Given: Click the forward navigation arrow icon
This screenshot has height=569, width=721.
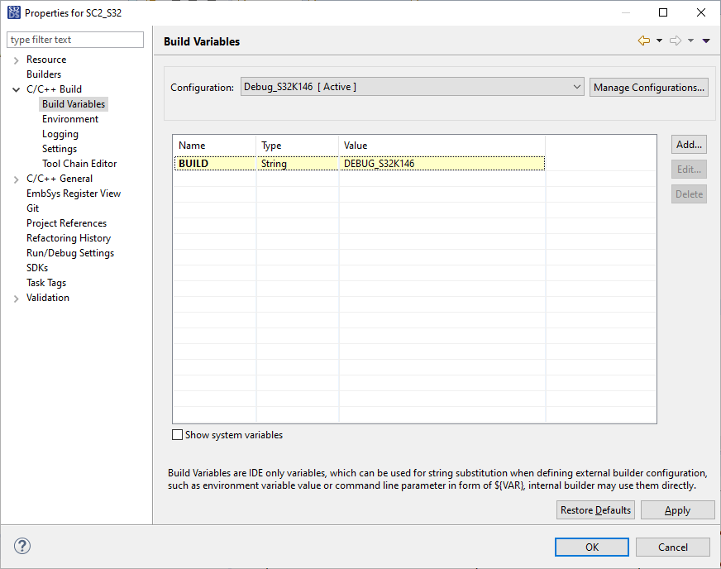Looking at the screenshot, I should click(676, 41).
